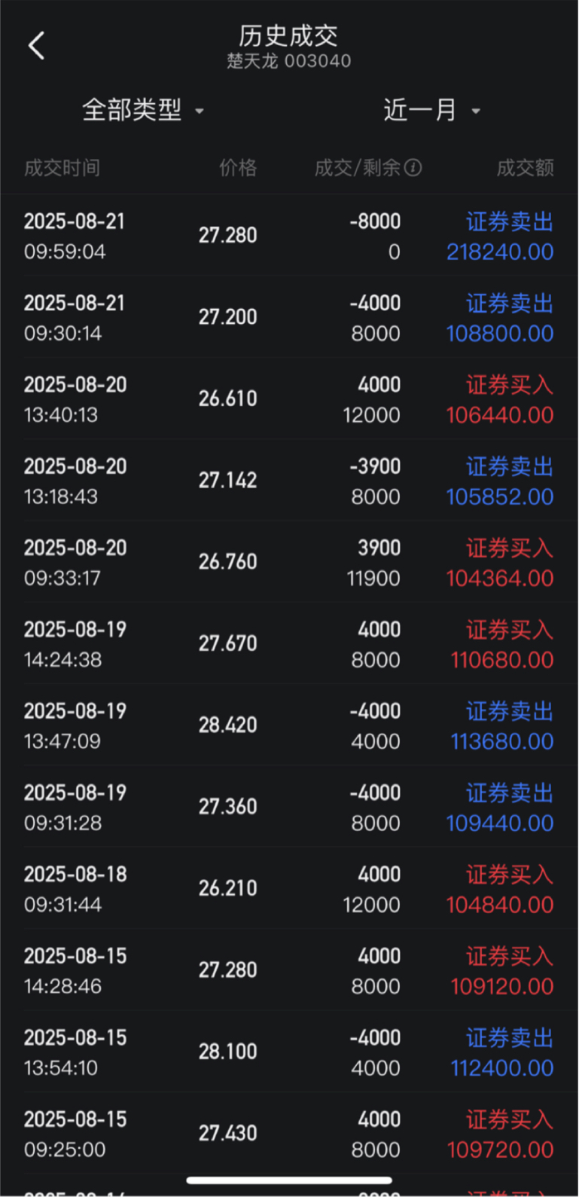Tap the arrow next to 近一月
Image resolution: width=579 pixels, height=1197 pixels.
click(476, 111)
